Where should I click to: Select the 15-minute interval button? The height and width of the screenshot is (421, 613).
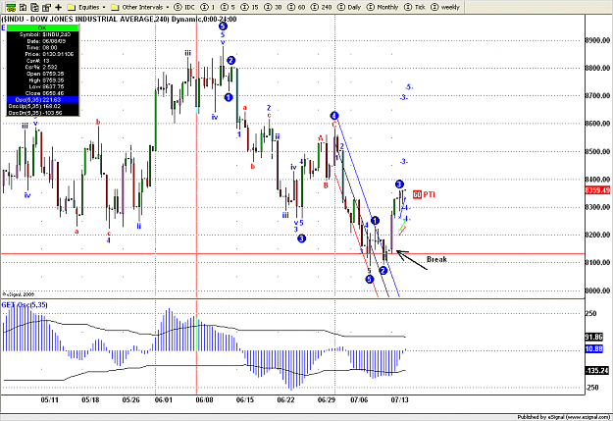coord(250,7)
